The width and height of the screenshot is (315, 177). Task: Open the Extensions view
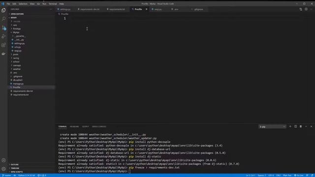tap(3, 45)
